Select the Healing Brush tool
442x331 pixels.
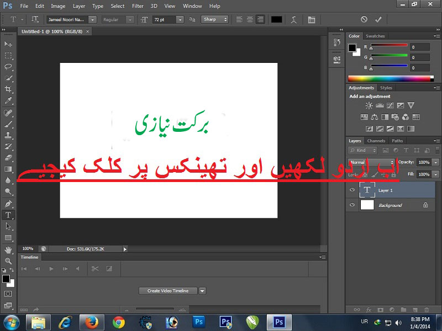click(x=8, y=113)
